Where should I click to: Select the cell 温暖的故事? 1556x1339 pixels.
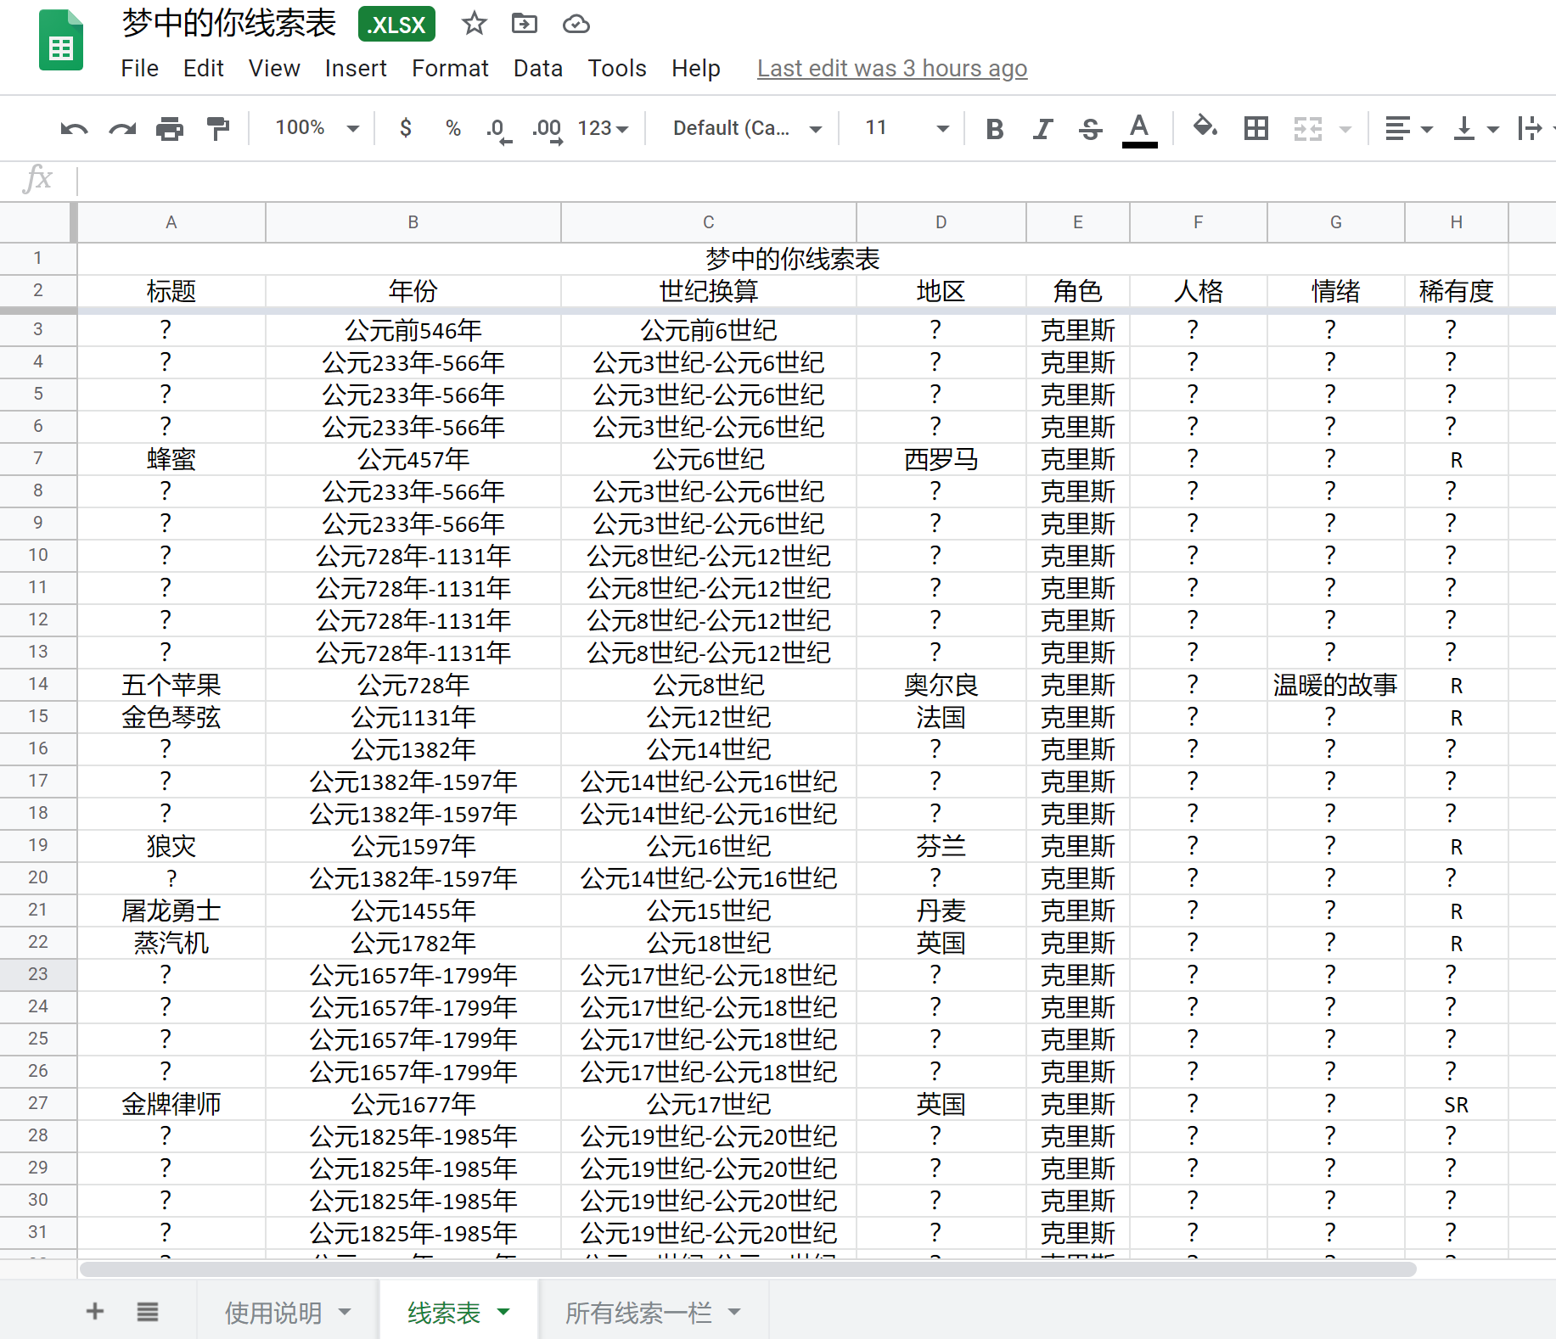click(1335, 685)
